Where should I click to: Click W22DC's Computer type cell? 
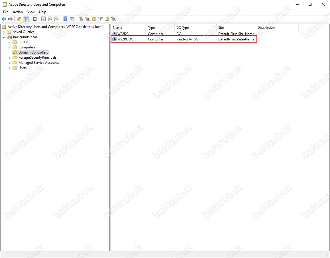pyautogui.click(x=156, y=34)
